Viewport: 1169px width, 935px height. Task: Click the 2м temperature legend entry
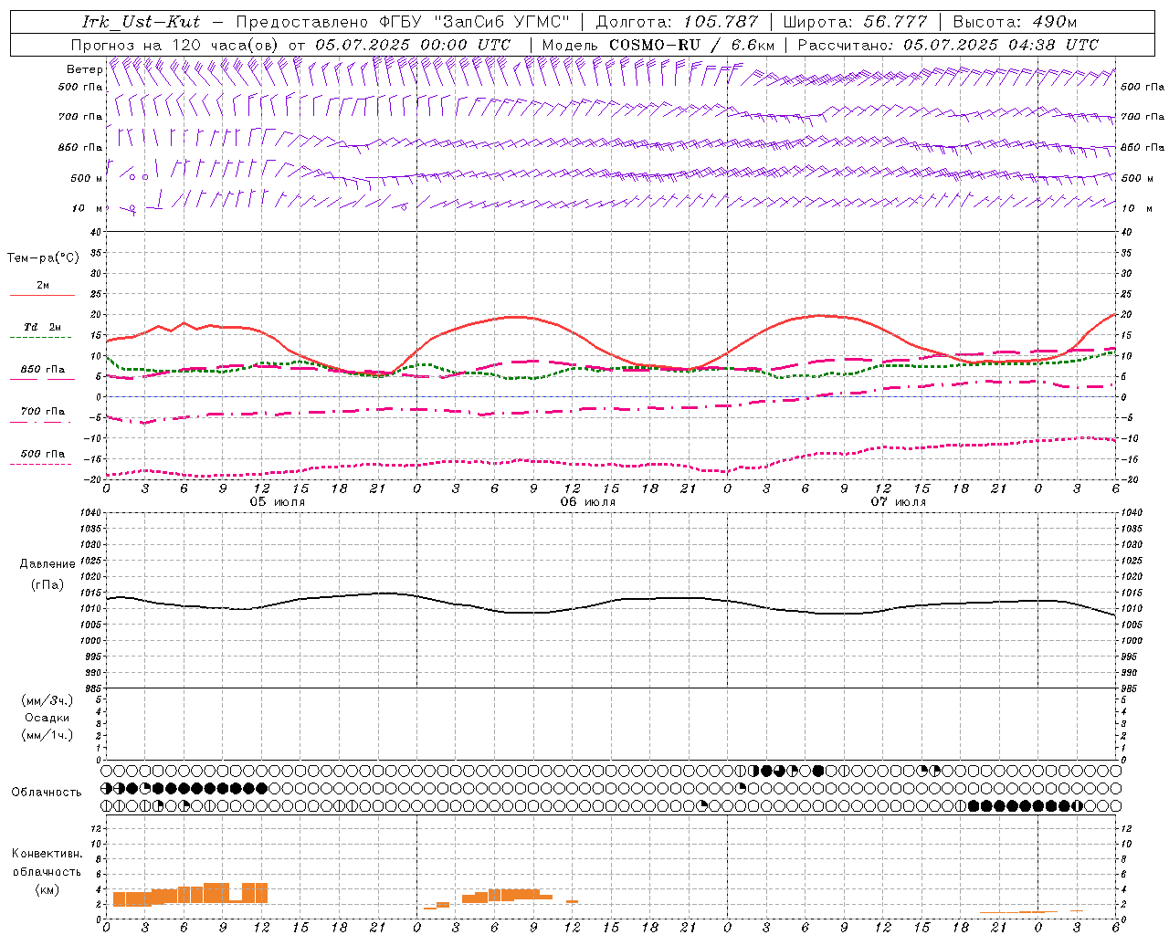coord(43,285)
